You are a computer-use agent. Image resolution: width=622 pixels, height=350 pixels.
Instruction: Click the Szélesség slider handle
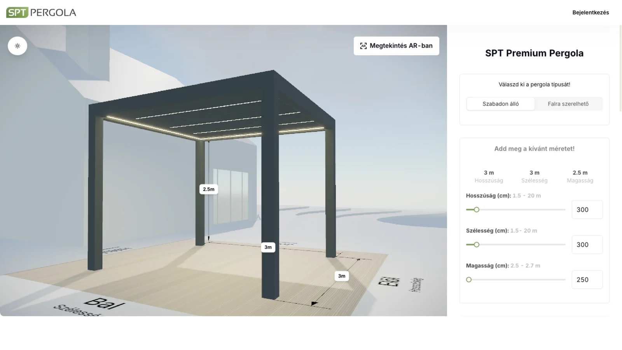[x=476, y=245]
